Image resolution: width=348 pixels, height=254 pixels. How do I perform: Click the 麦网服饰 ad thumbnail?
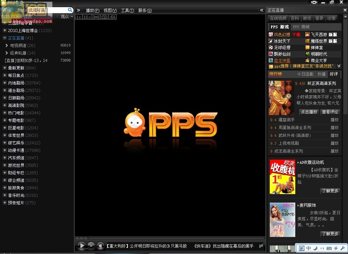(x=282, y=220)
